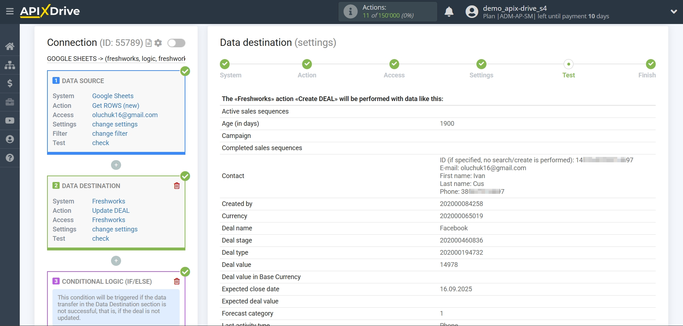
Task: Delete the Conditional Logic block
Action: click(x=177, y=281)
